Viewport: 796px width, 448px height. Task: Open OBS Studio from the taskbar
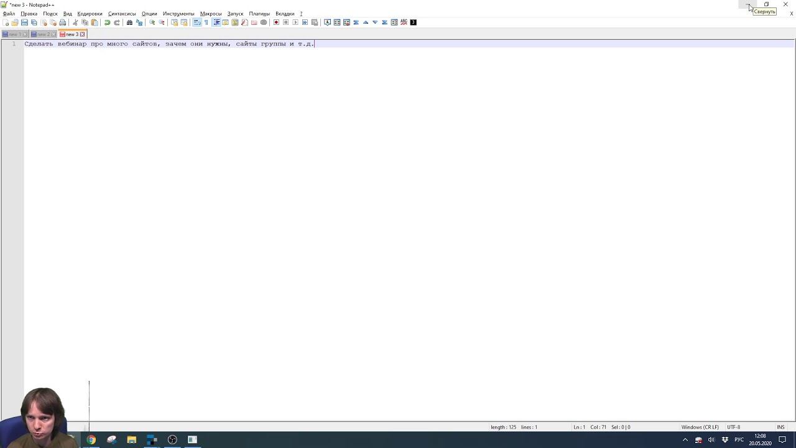172,439
